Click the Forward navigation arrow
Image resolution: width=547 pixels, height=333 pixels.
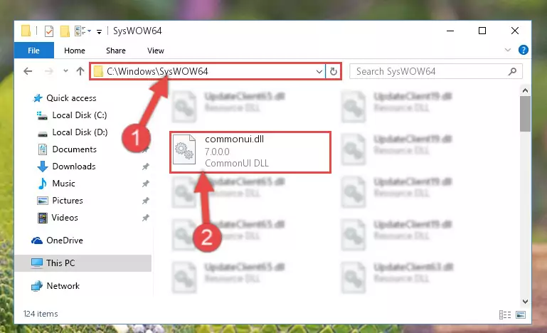click(49, 71)
